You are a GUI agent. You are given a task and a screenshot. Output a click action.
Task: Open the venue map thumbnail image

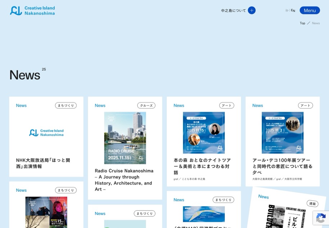pos(204,214)
